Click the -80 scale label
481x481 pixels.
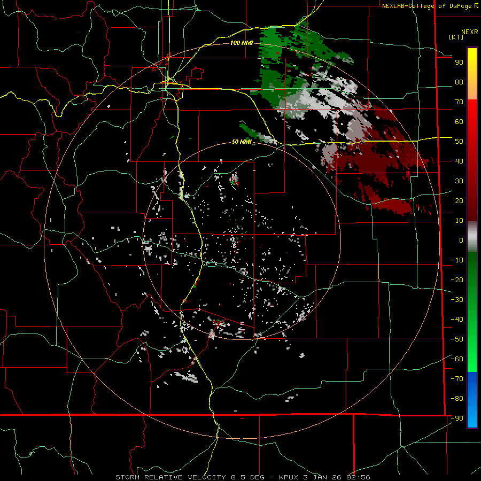457,399
